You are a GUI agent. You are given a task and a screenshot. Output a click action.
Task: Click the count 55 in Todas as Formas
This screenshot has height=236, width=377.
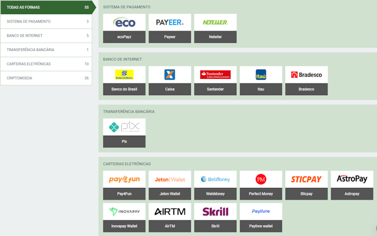[x=86, y=7]
